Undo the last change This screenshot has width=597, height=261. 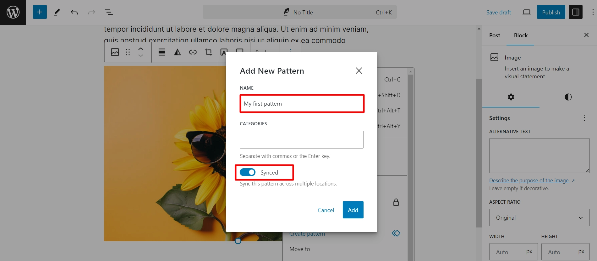(x=74, y=12)
